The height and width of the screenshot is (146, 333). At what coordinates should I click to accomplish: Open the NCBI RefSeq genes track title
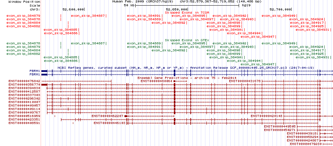(186, 68)
